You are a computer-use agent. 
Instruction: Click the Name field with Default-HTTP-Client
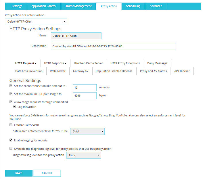tap(76, 36)
